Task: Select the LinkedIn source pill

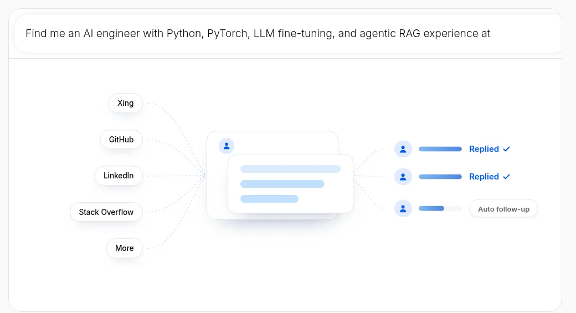Action: click(x=119, y=176)
